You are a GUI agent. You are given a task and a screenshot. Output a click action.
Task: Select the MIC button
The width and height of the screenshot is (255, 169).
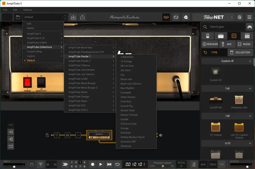[x=227, y=44]
